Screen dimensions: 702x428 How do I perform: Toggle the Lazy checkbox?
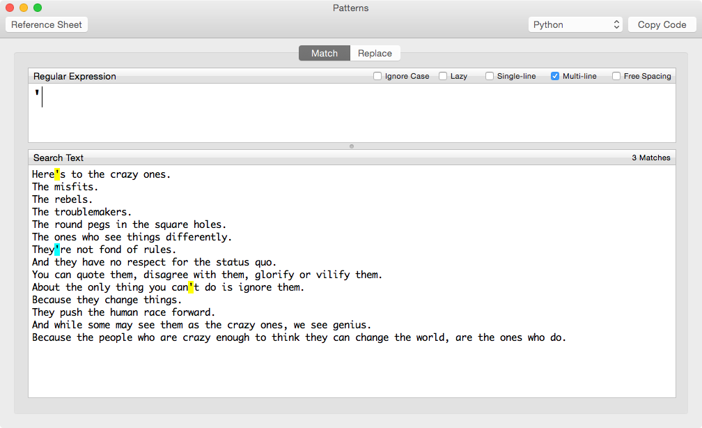[x=443, y=76]
